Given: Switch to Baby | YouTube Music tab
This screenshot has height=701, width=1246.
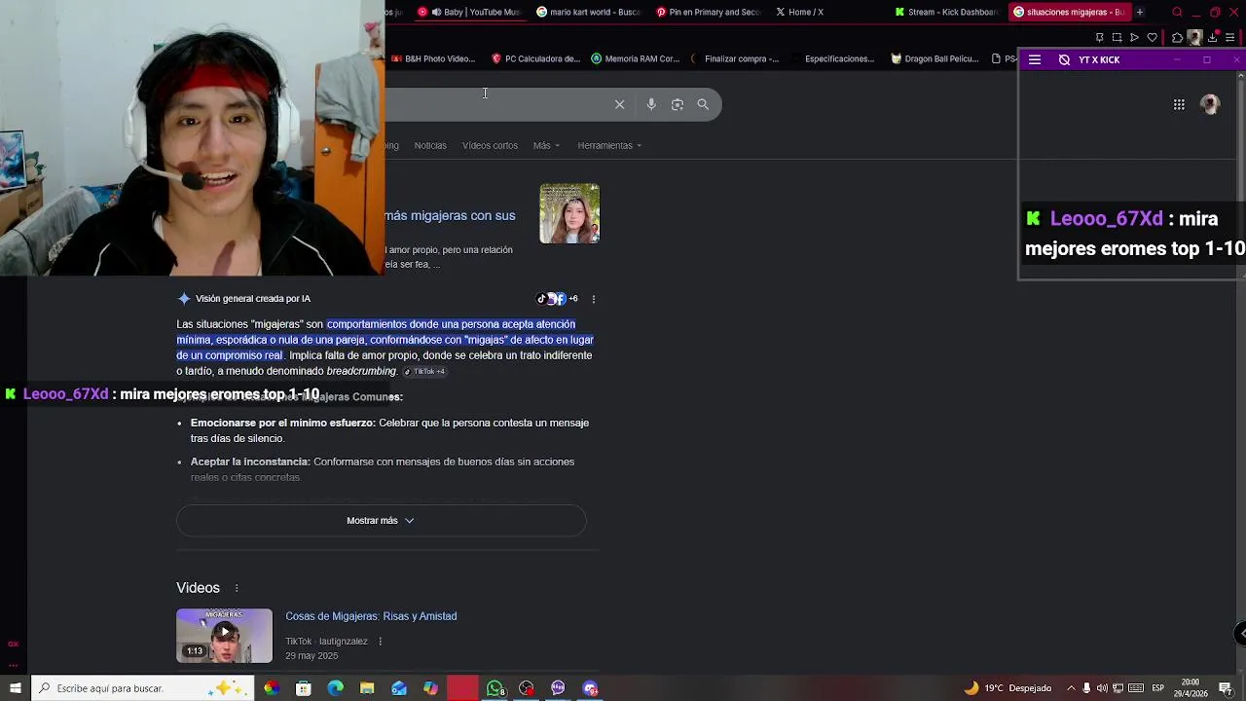Looking at the screenshot, I should [470, 13].
